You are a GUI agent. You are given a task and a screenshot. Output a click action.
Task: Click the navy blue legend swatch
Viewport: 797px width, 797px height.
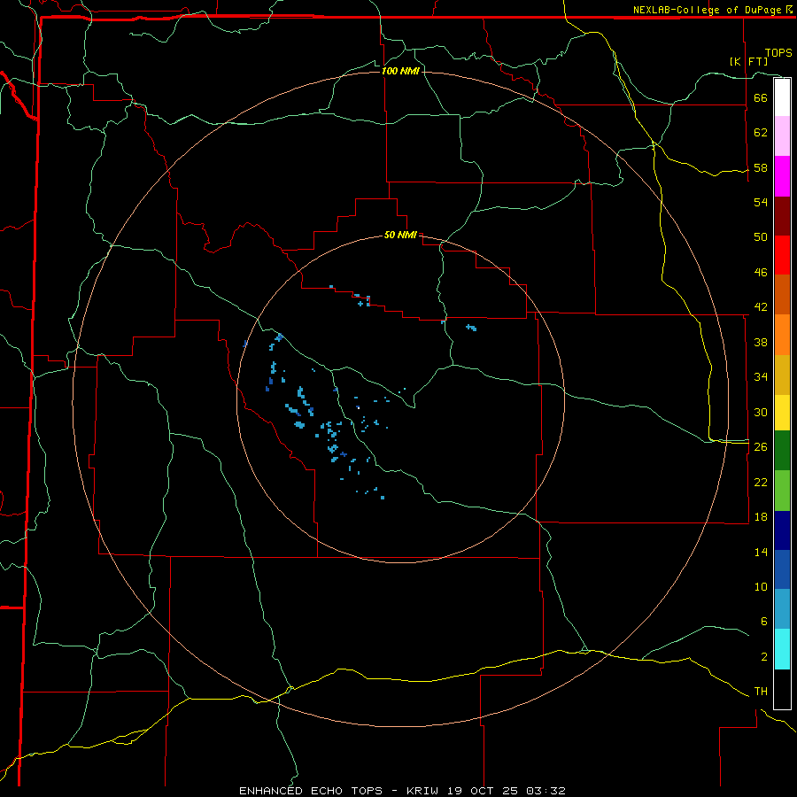click(782, 530)
